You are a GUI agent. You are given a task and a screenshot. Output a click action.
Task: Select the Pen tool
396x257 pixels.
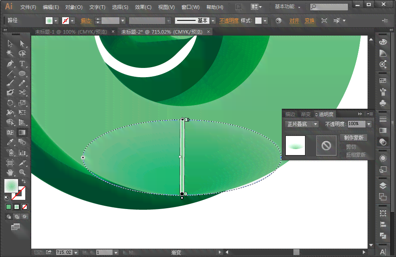[10, 63]
